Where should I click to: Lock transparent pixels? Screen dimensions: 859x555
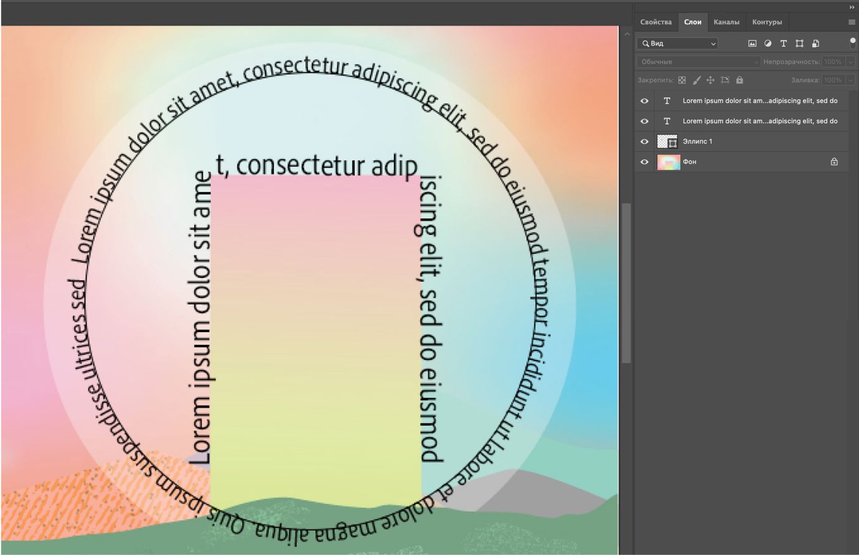tap(682, 80)
